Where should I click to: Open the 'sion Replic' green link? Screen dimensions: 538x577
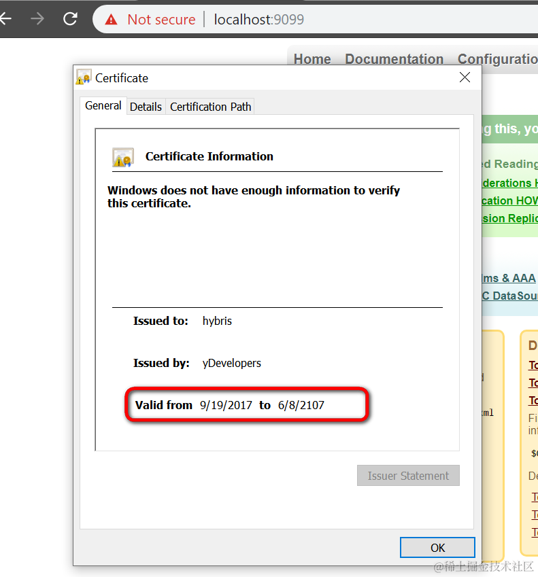[x=510, y=218]
